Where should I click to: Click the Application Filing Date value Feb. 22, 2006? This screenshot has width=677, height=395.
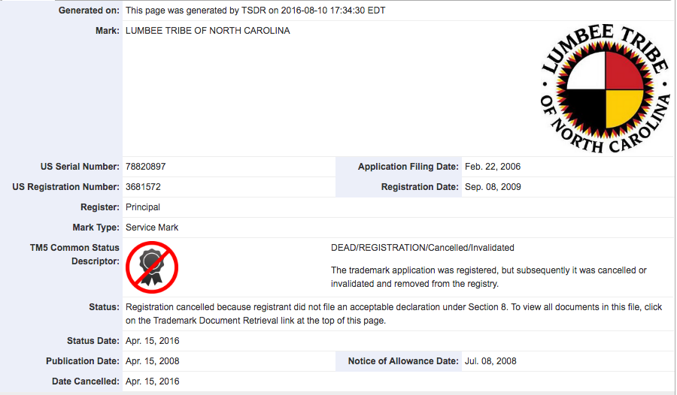pos(493,167)
